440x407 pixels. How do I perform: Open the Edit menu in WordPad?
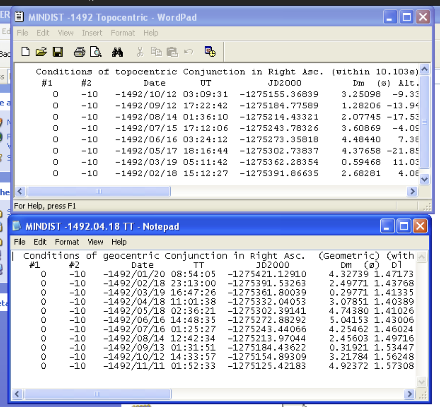click(43, 33)
